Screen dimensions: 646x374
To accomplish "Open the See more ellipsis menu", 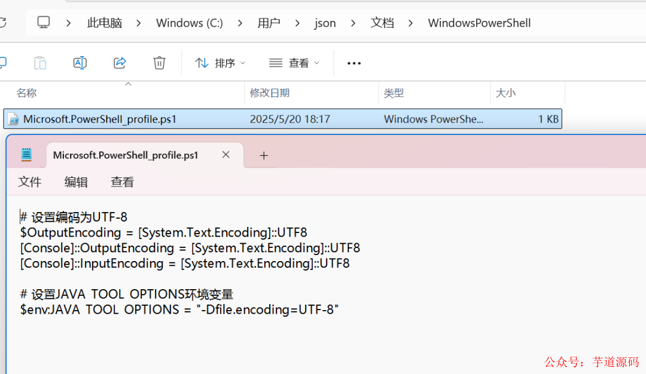I will [x=354, y=63].
